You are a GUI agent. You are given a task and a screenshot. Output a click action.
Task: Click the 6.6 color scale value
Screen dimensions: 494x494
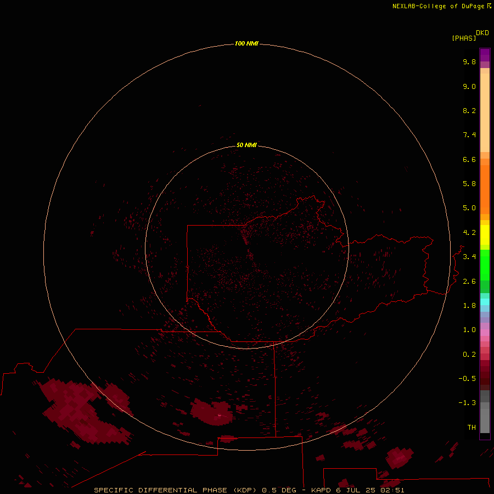click(469, 159)
